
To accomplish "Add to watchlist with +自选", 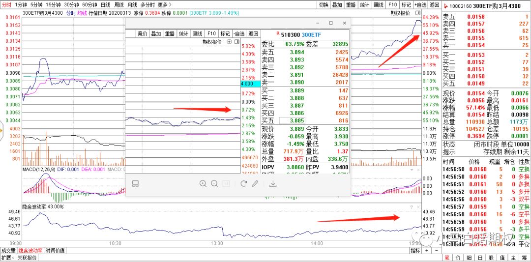I will [420, 5].
